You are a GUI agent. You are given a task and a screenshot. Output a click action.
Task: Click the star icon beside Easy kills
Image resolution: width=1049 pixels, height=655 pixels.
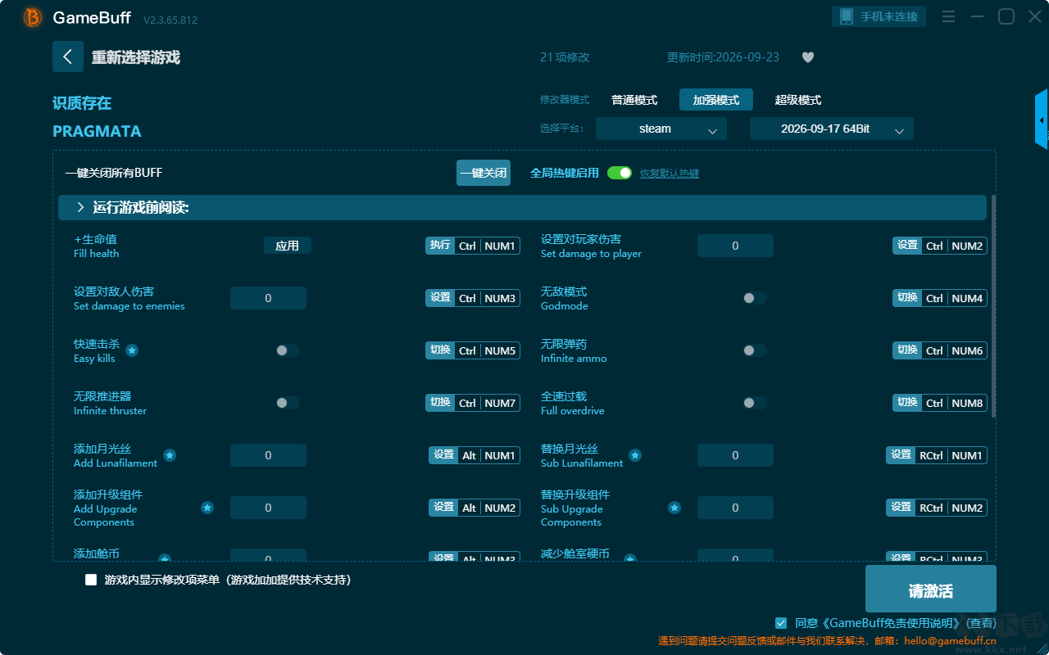(132, 350)
